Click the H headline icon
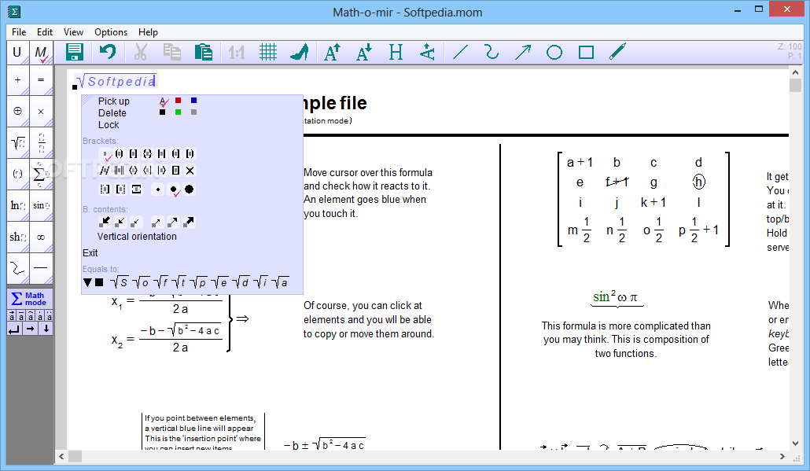Image resolution: width=810 pixels, height=471 pixels. point(396,52)
